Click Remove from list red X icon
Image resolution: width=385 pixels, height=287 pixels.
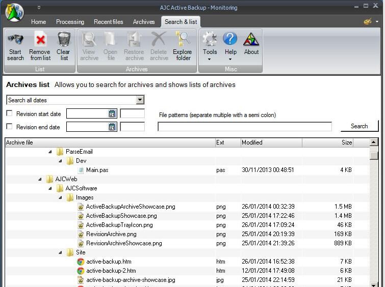point(40,39)
